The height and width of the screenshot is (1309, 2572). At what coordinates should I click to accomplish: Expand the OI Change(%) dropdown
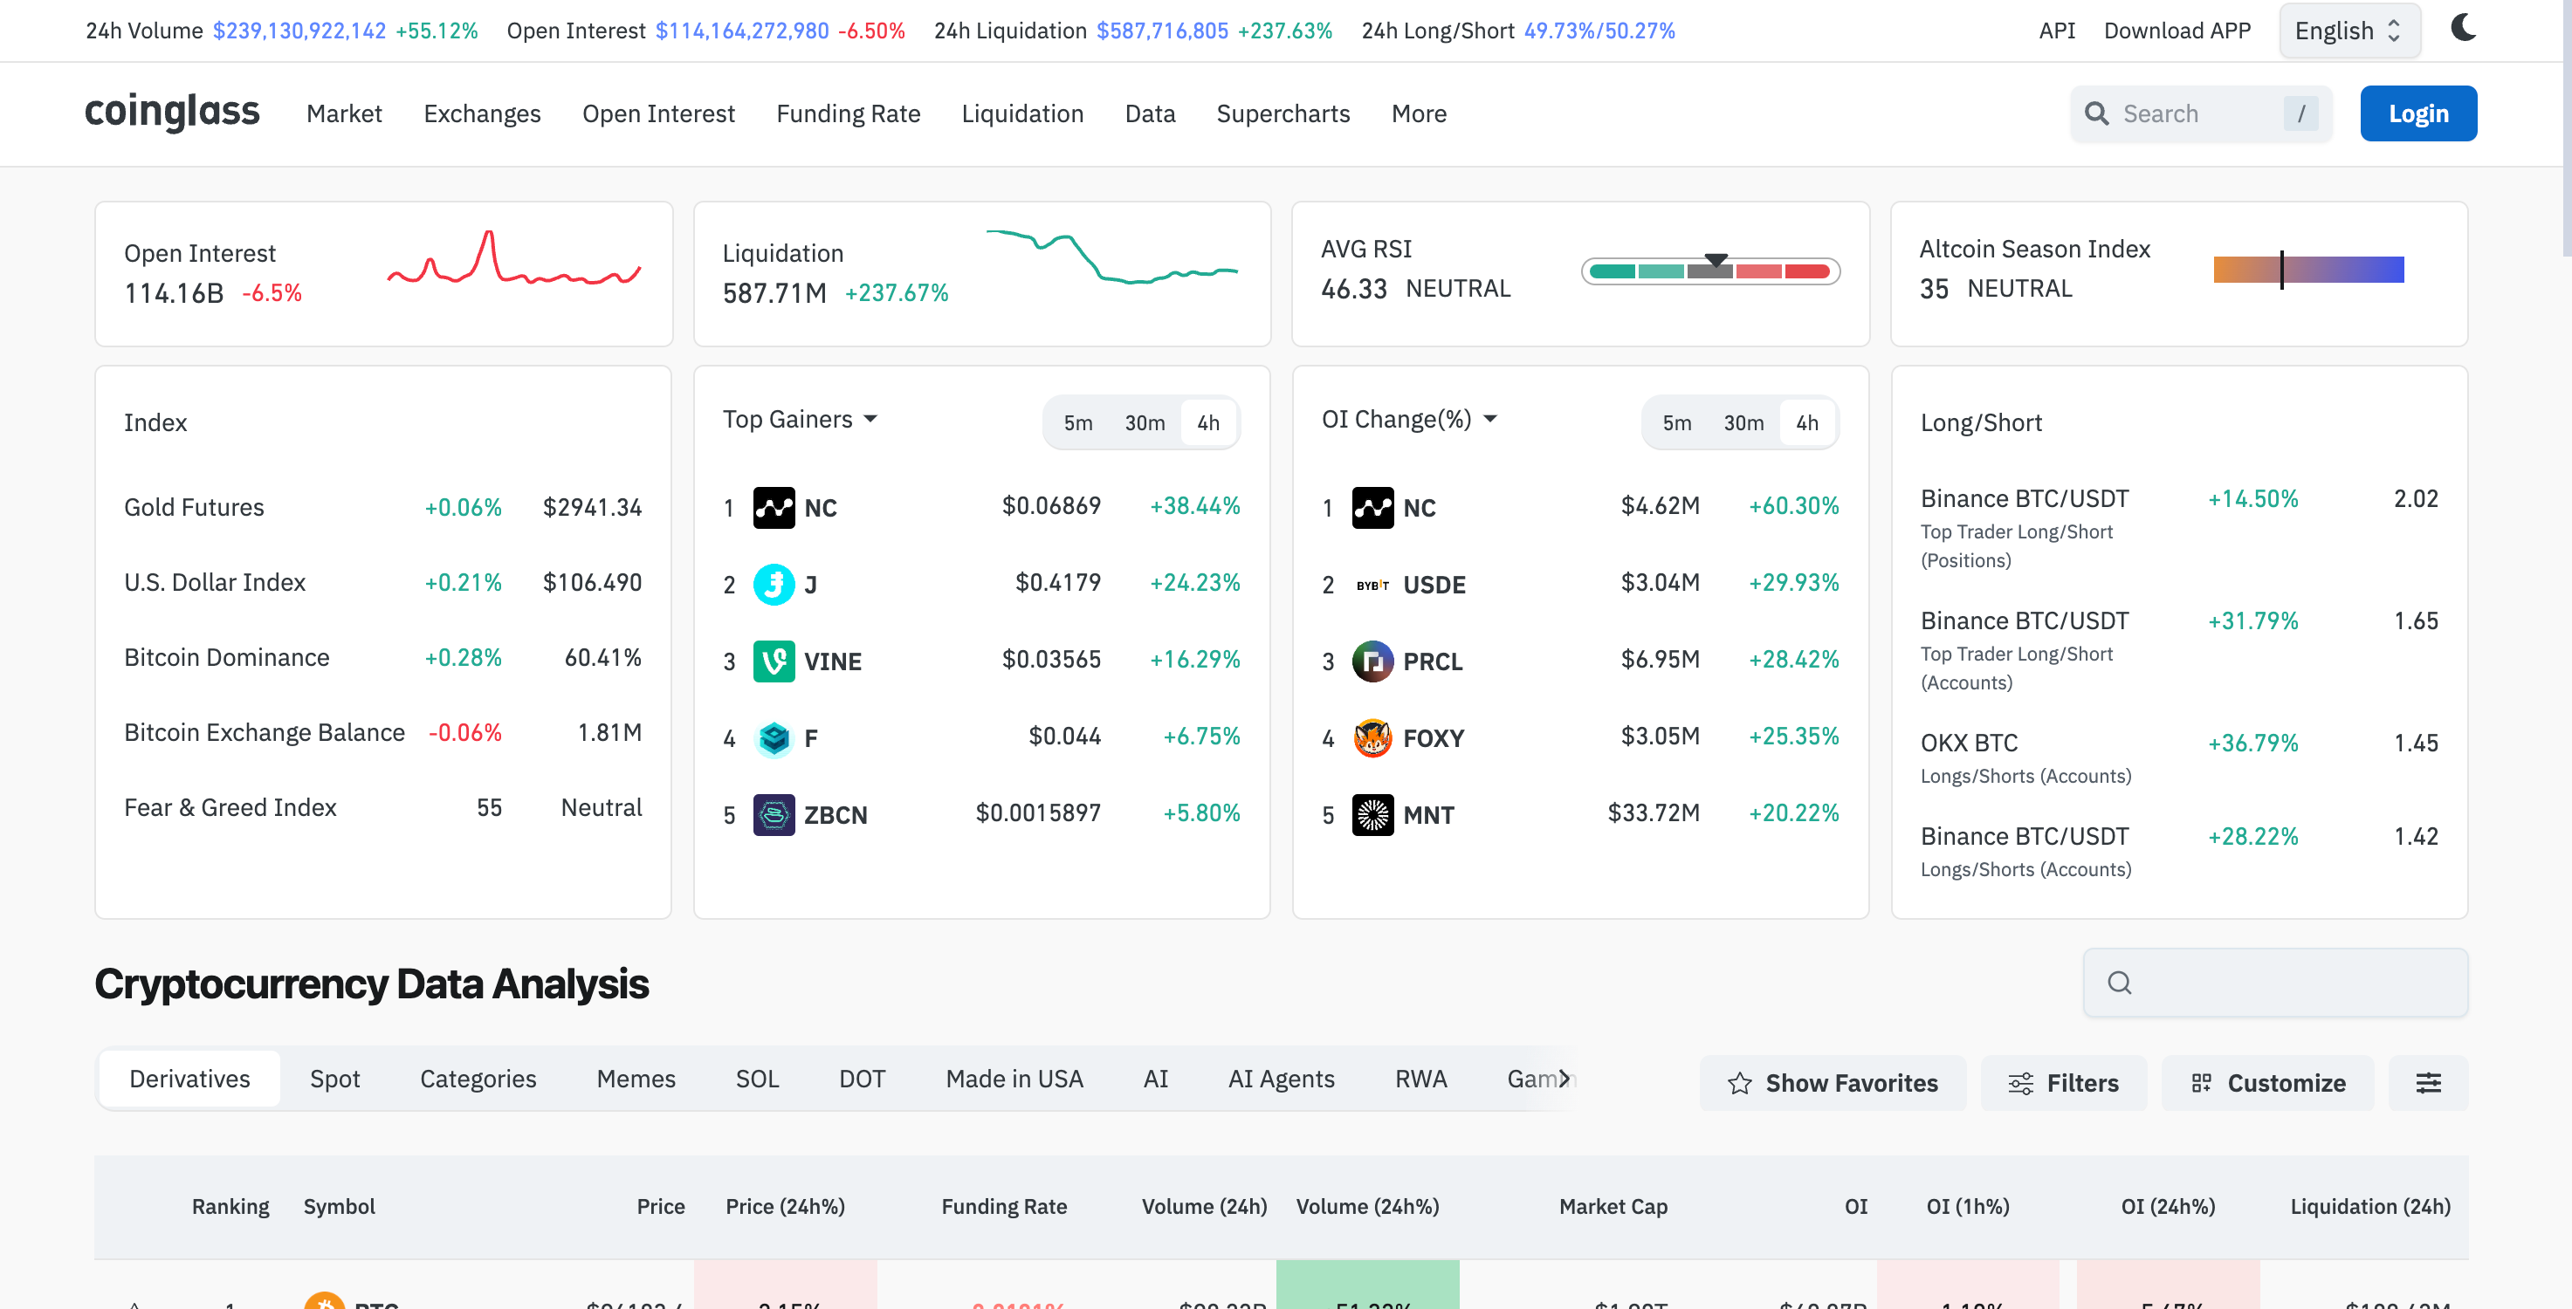pos(1410,419)
